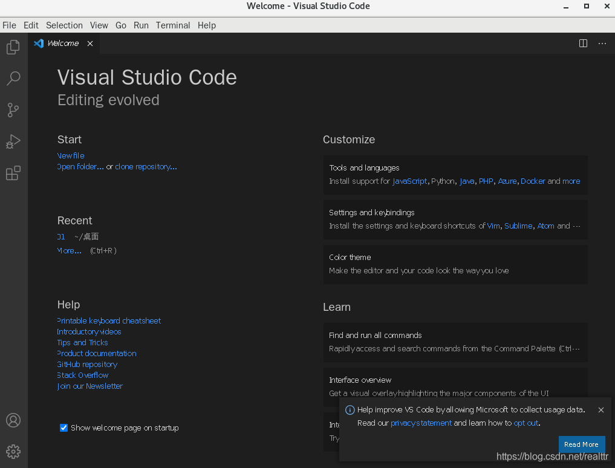This screenshot has height=468, width=615.
Task: Open the Source Control view icon
Action: pos(13,110)
